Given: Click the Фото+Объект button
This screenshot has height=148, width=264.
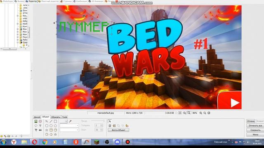Looking at the screenshot, I should [118, 130].
